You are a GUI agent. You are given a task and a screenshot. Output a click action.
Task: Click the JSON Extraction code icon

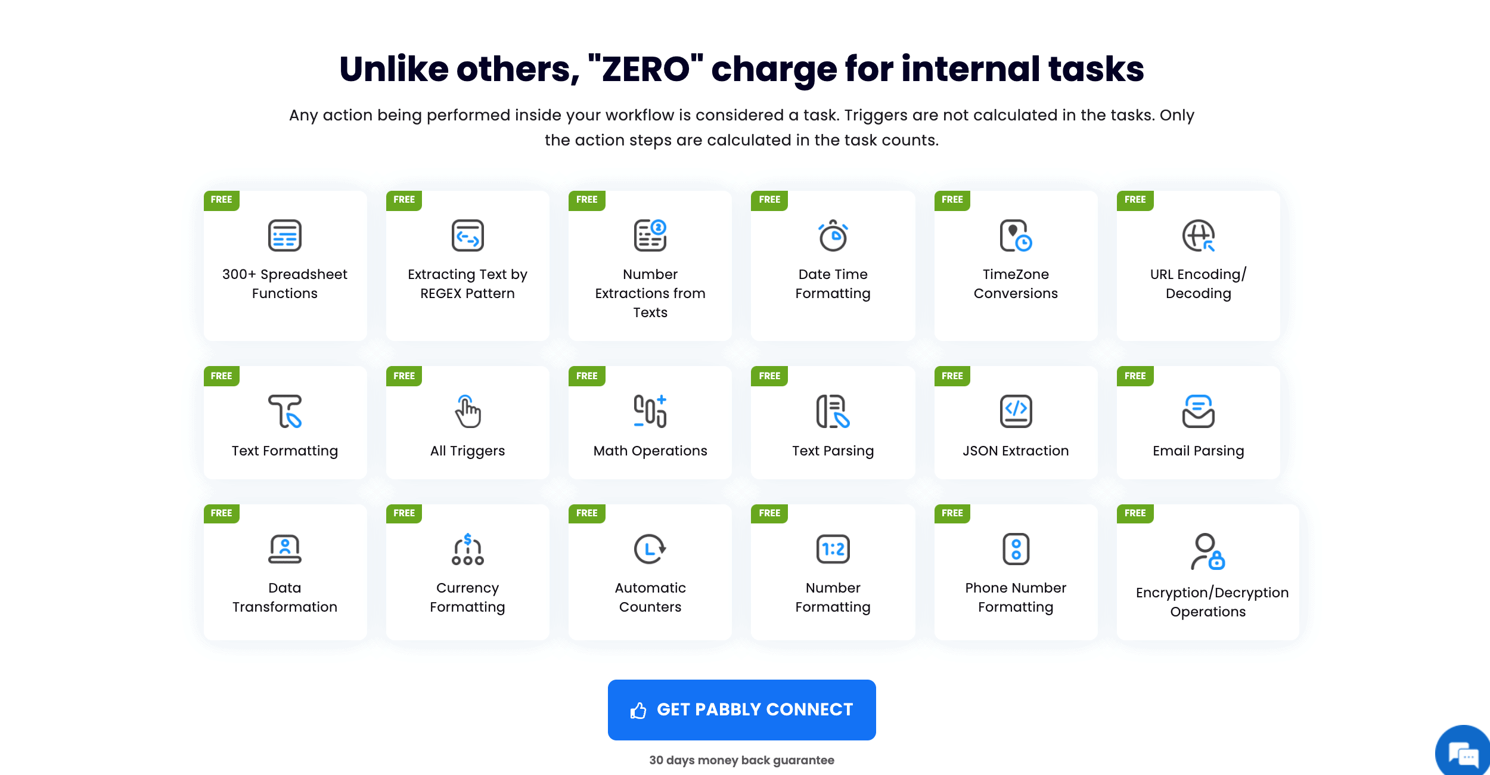point(1016,411)
